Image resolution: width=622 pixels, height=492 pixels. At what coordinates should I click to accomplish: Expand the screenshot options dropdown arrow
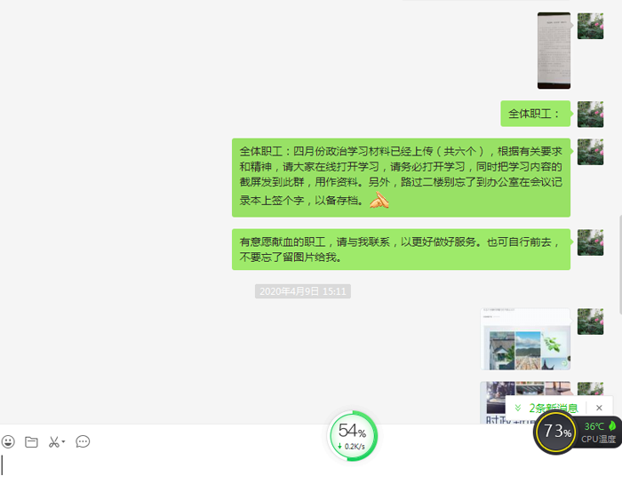(64, 442)
